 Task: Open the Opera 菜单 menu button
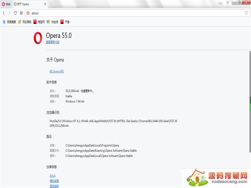[6, 4]
